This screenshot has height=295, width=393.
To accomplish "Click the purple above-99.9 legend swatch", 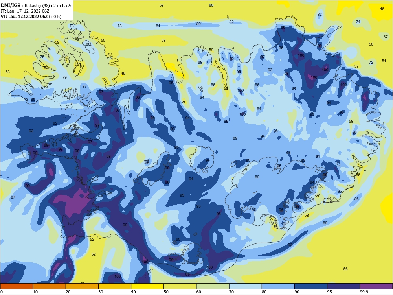I will click(x=376, y=286).
